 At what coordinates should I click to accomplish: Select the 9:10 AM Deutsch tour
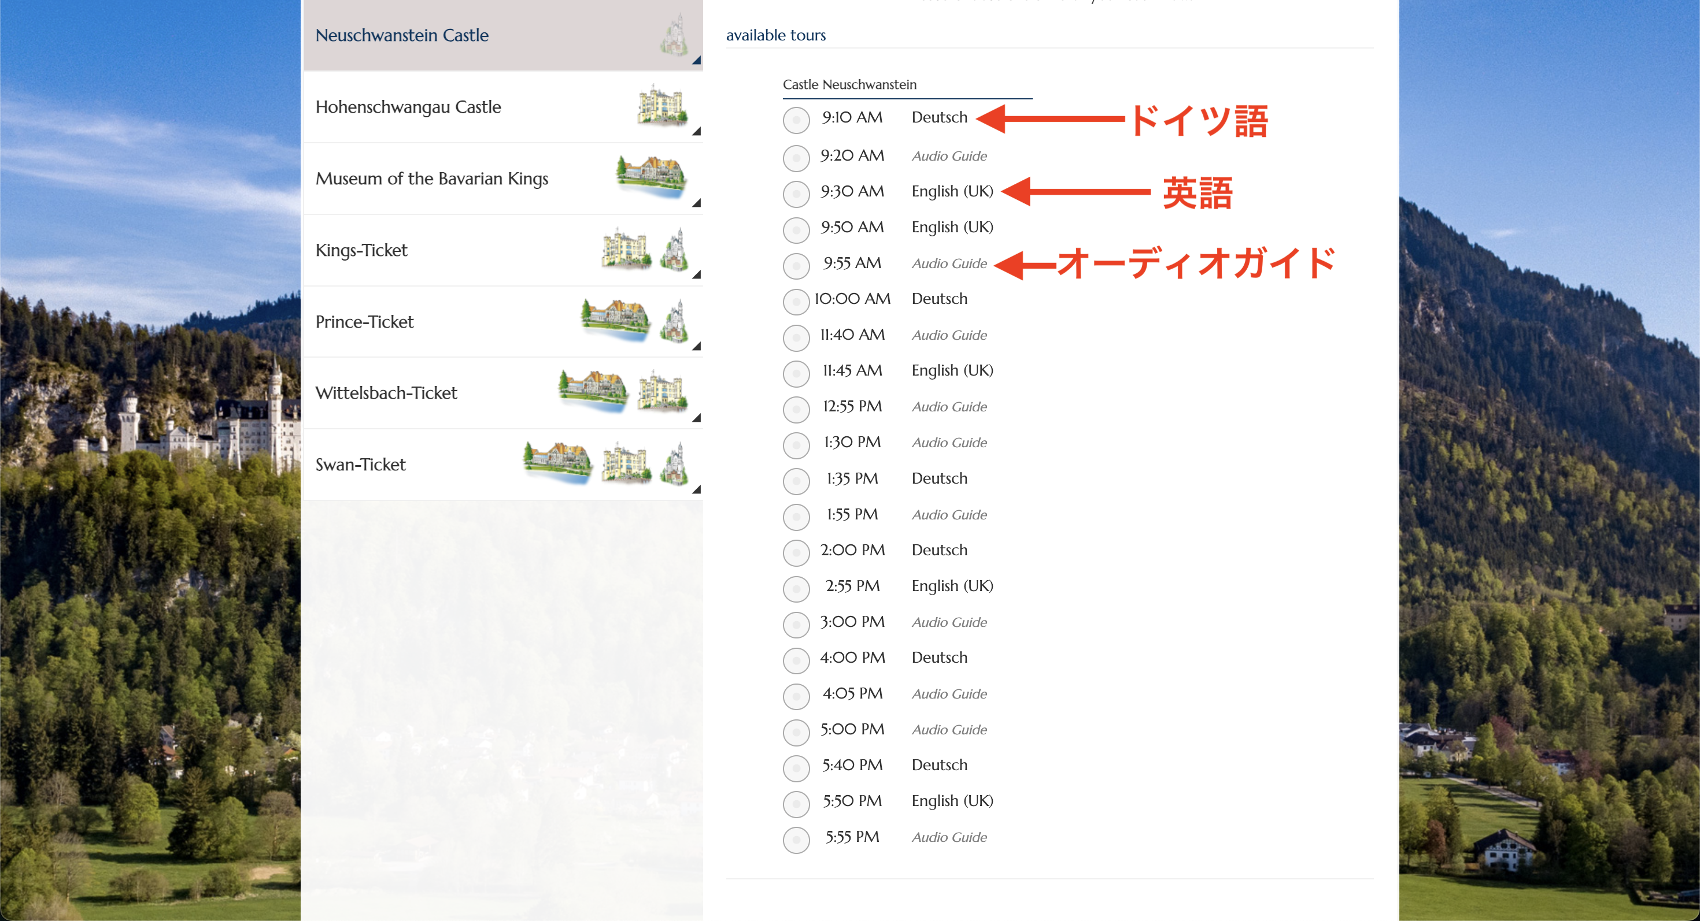pos(797,120)
